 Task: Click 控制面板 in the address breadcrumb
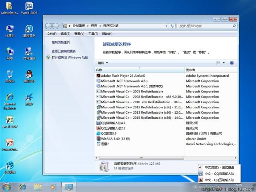(79, 26)
